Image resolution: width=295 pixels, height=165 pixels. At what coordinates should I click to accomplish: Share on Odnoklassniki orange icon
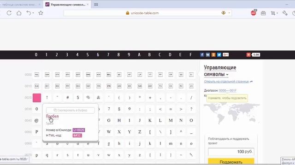coord(213,55)
